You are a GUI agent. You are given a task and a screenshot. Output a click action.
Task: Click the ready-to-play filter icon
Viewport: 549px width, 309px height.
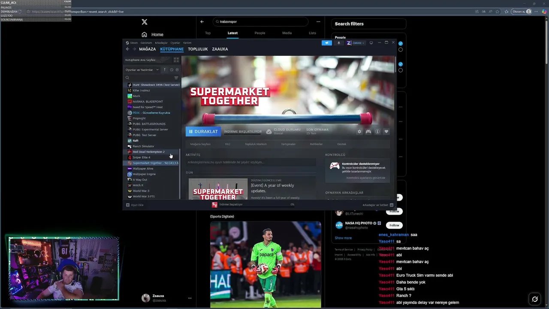(x=177, y=70)
